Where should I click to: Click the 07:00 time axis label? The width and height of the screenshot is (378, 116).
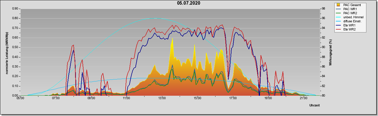56,99
